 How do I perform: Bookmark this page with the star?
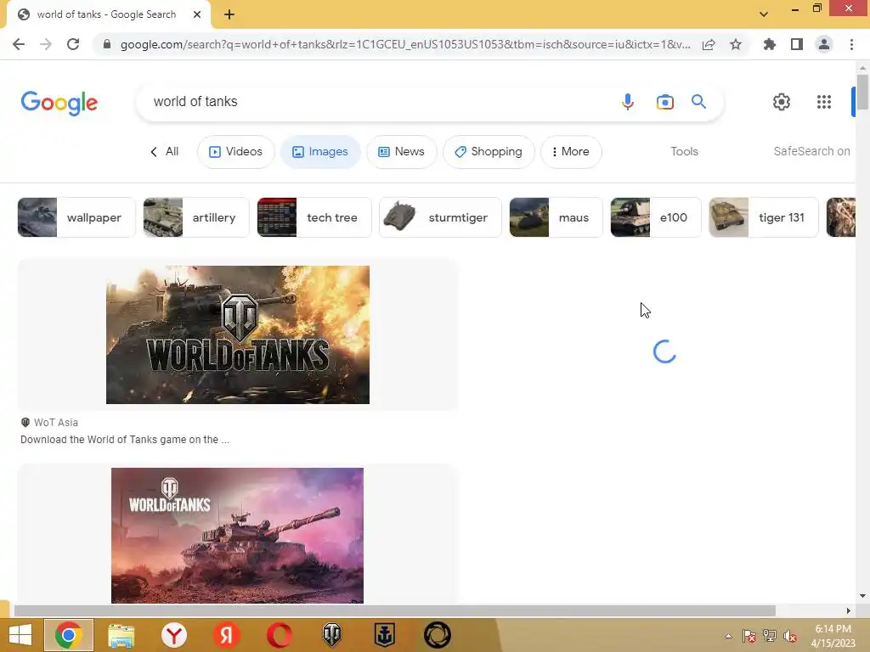(x=736, y=44)
